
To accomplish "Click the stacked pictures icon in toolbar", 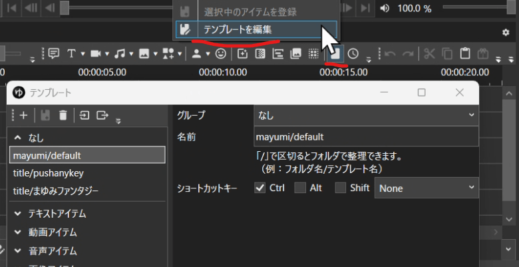I will tap(295, 53).
